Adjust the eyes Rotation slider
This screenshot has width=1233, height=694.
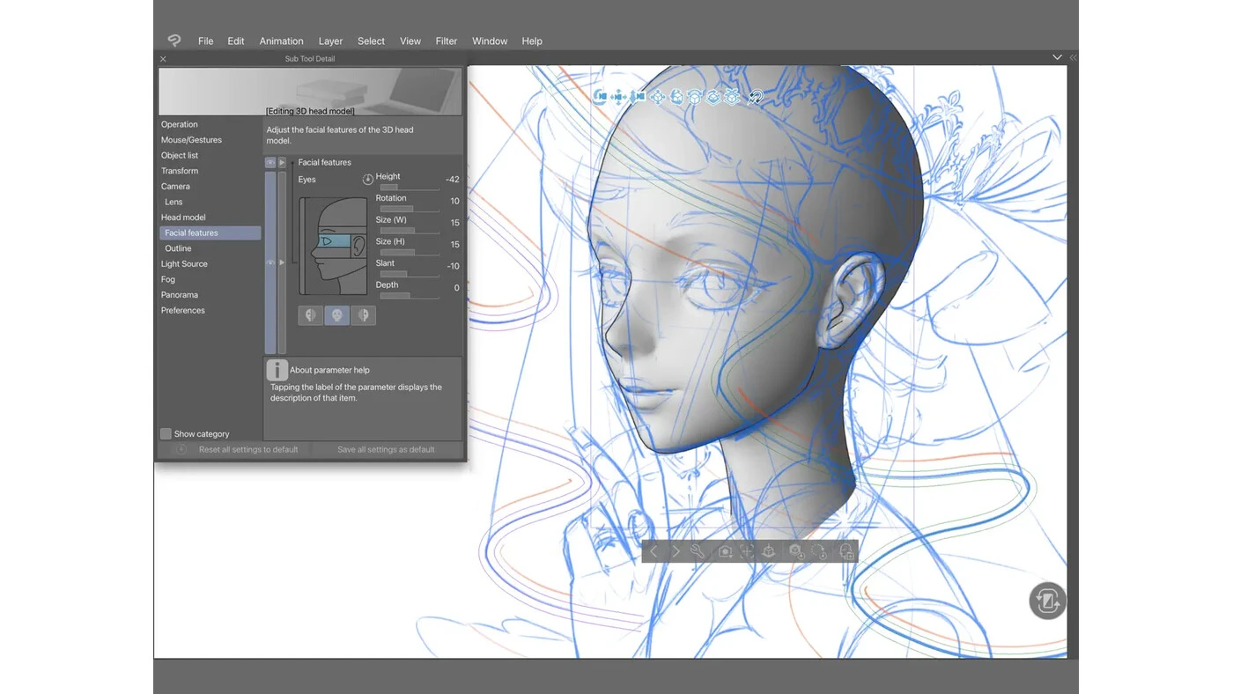[x=409, y=209]
